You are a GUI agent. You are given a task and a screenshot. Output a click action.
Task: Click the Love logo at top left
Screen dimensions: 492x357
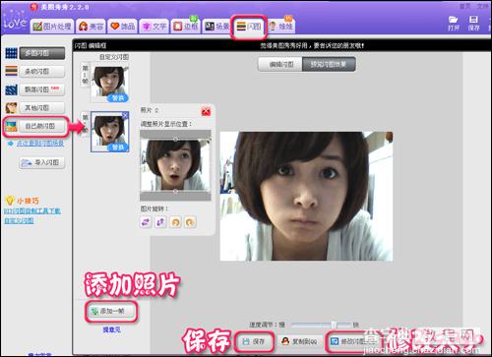click(14, 22)
